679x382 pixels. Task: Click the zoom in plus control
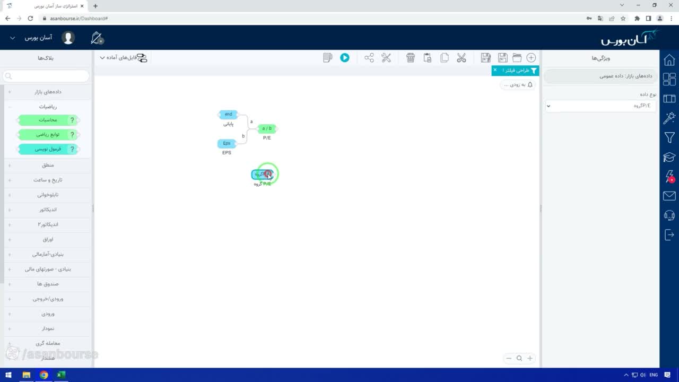529,358
